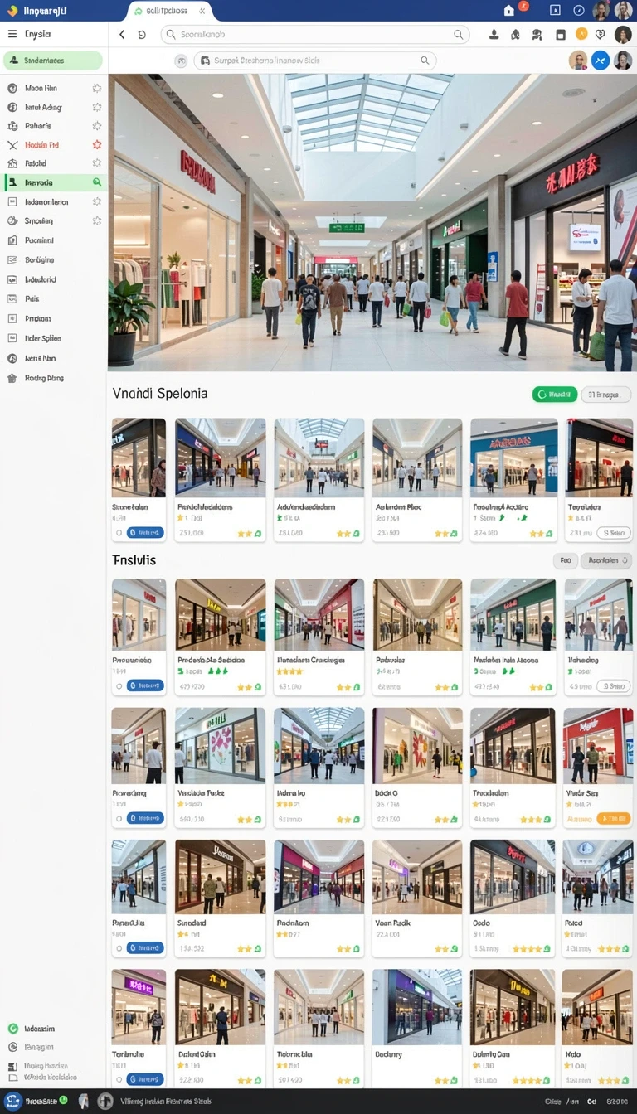This screenshot has width=637, height=1114.
Task: Click the orange circular toolbar icon
Action: [x=581, y=34]
